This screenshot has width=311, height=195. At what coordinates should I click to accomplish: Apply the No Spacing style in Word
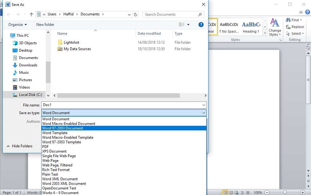[229, 27]
